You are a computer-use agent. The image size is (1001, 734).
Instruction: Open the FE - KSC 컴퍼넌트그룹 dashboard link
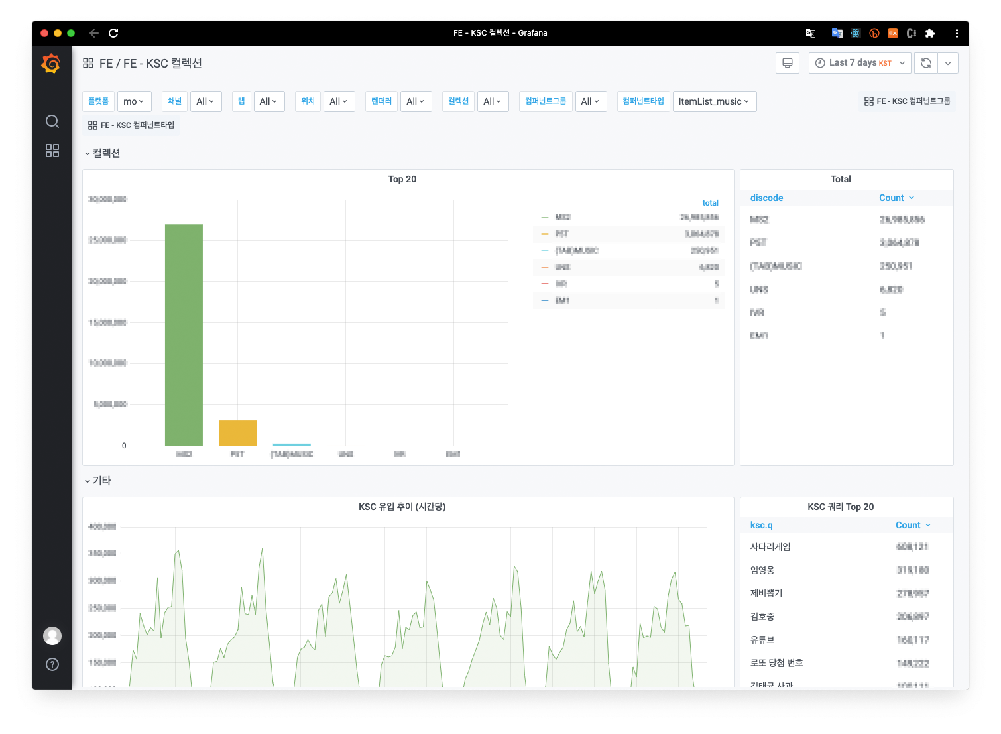(907, 101)
